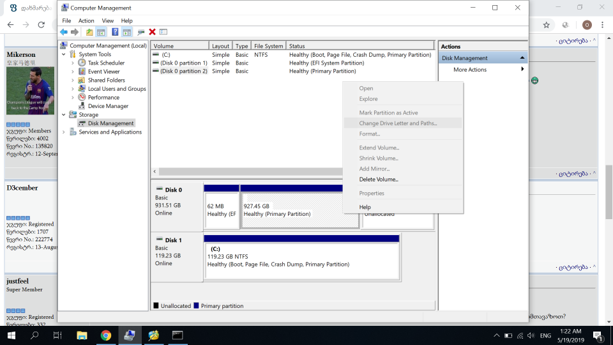This screenshot has height=345, width=613.
Task: Click the Up One Level folder icon
Action: click(x=89, y=32)
